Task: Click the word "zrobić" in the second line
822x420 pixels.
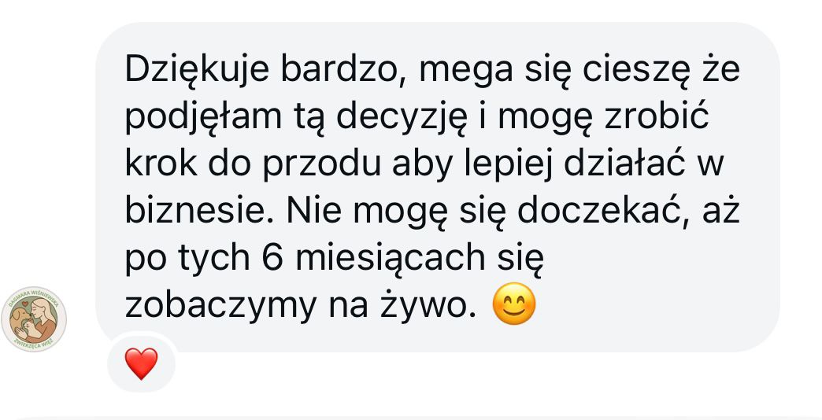Action: 656,116
